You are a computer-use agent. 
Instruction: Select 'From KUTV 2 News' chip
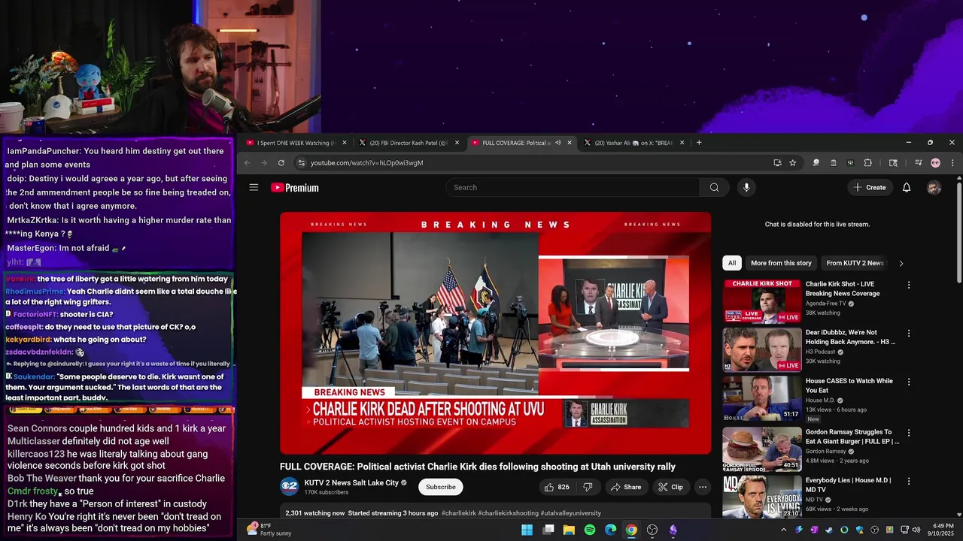(x=855, y=263)
